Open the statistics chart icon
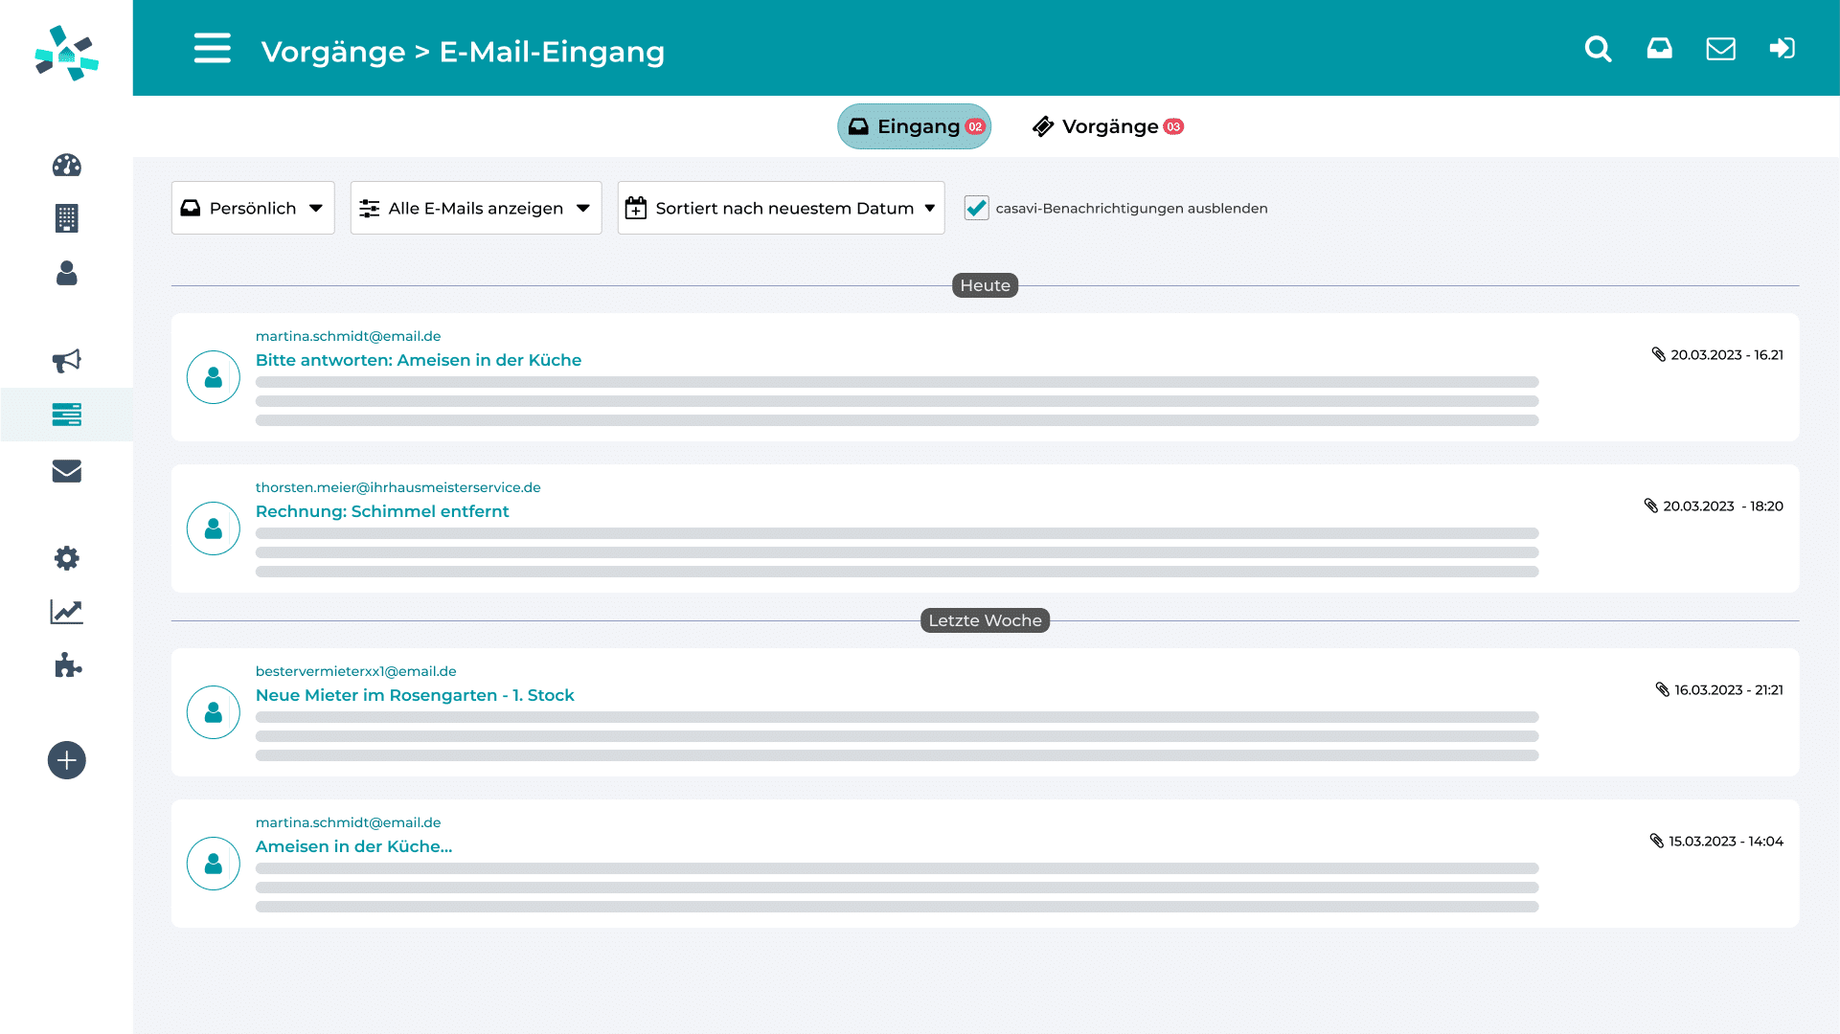This screenshot has height=1034, width=1840. click(x=66, y=612)
